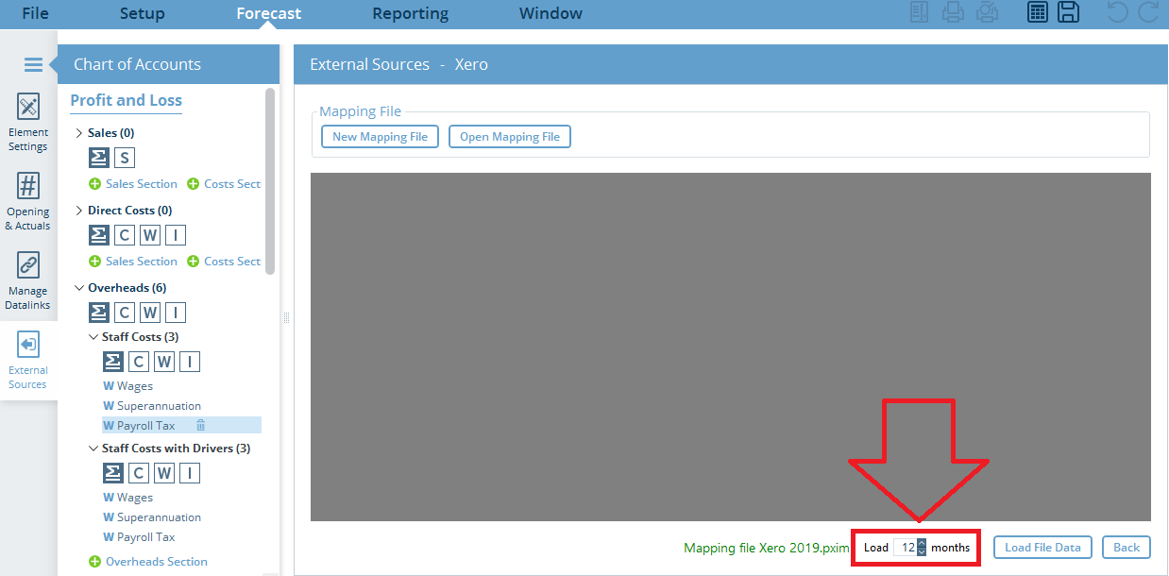Increase months with stepper up arrow

point(922,543)
